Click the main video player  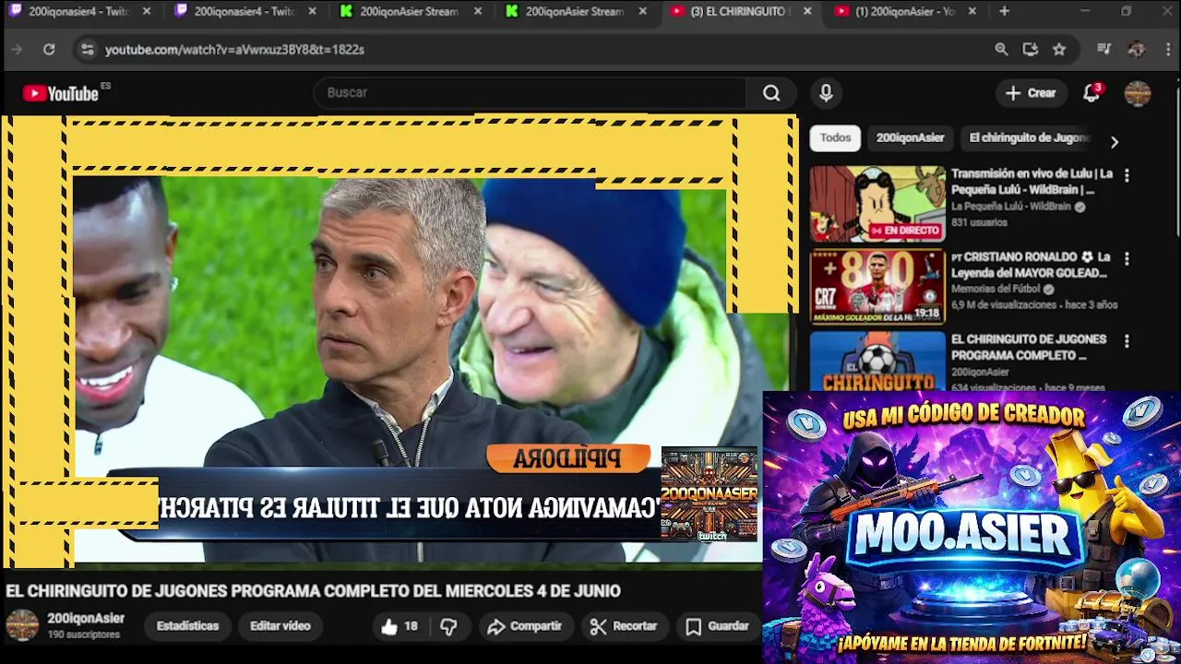(x=400, y=341)
